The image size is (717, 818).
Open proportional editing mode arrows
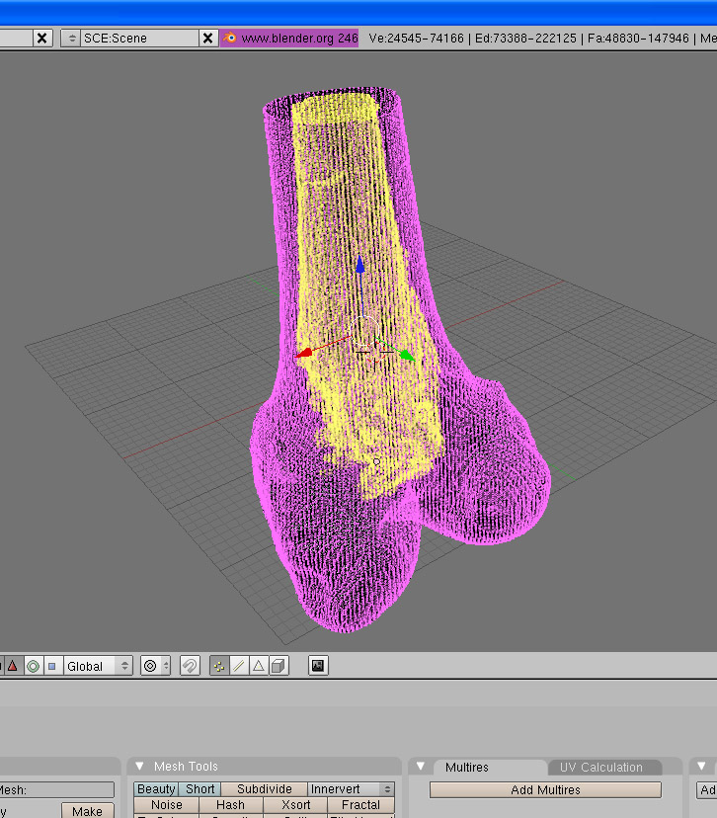[166, 666]
